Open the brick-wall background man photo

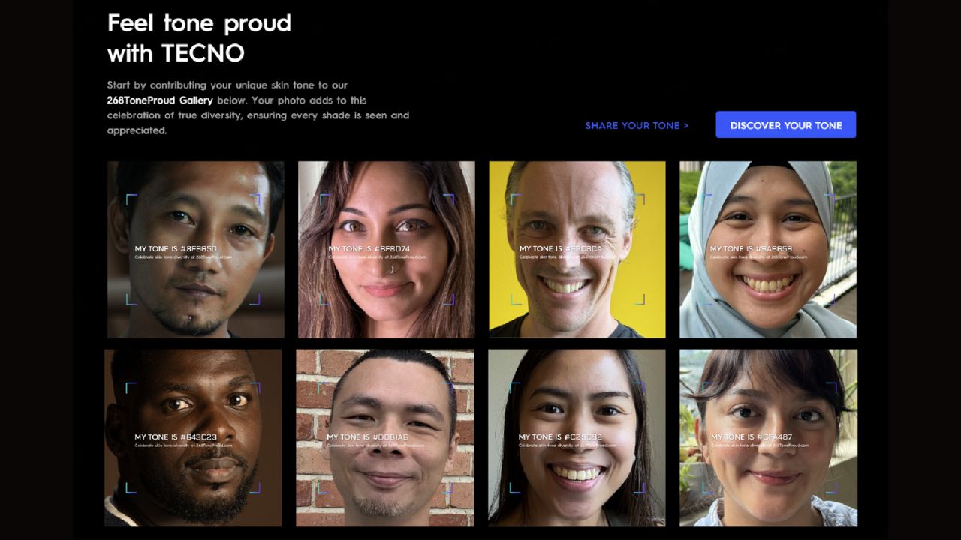[x=384, y=437]
